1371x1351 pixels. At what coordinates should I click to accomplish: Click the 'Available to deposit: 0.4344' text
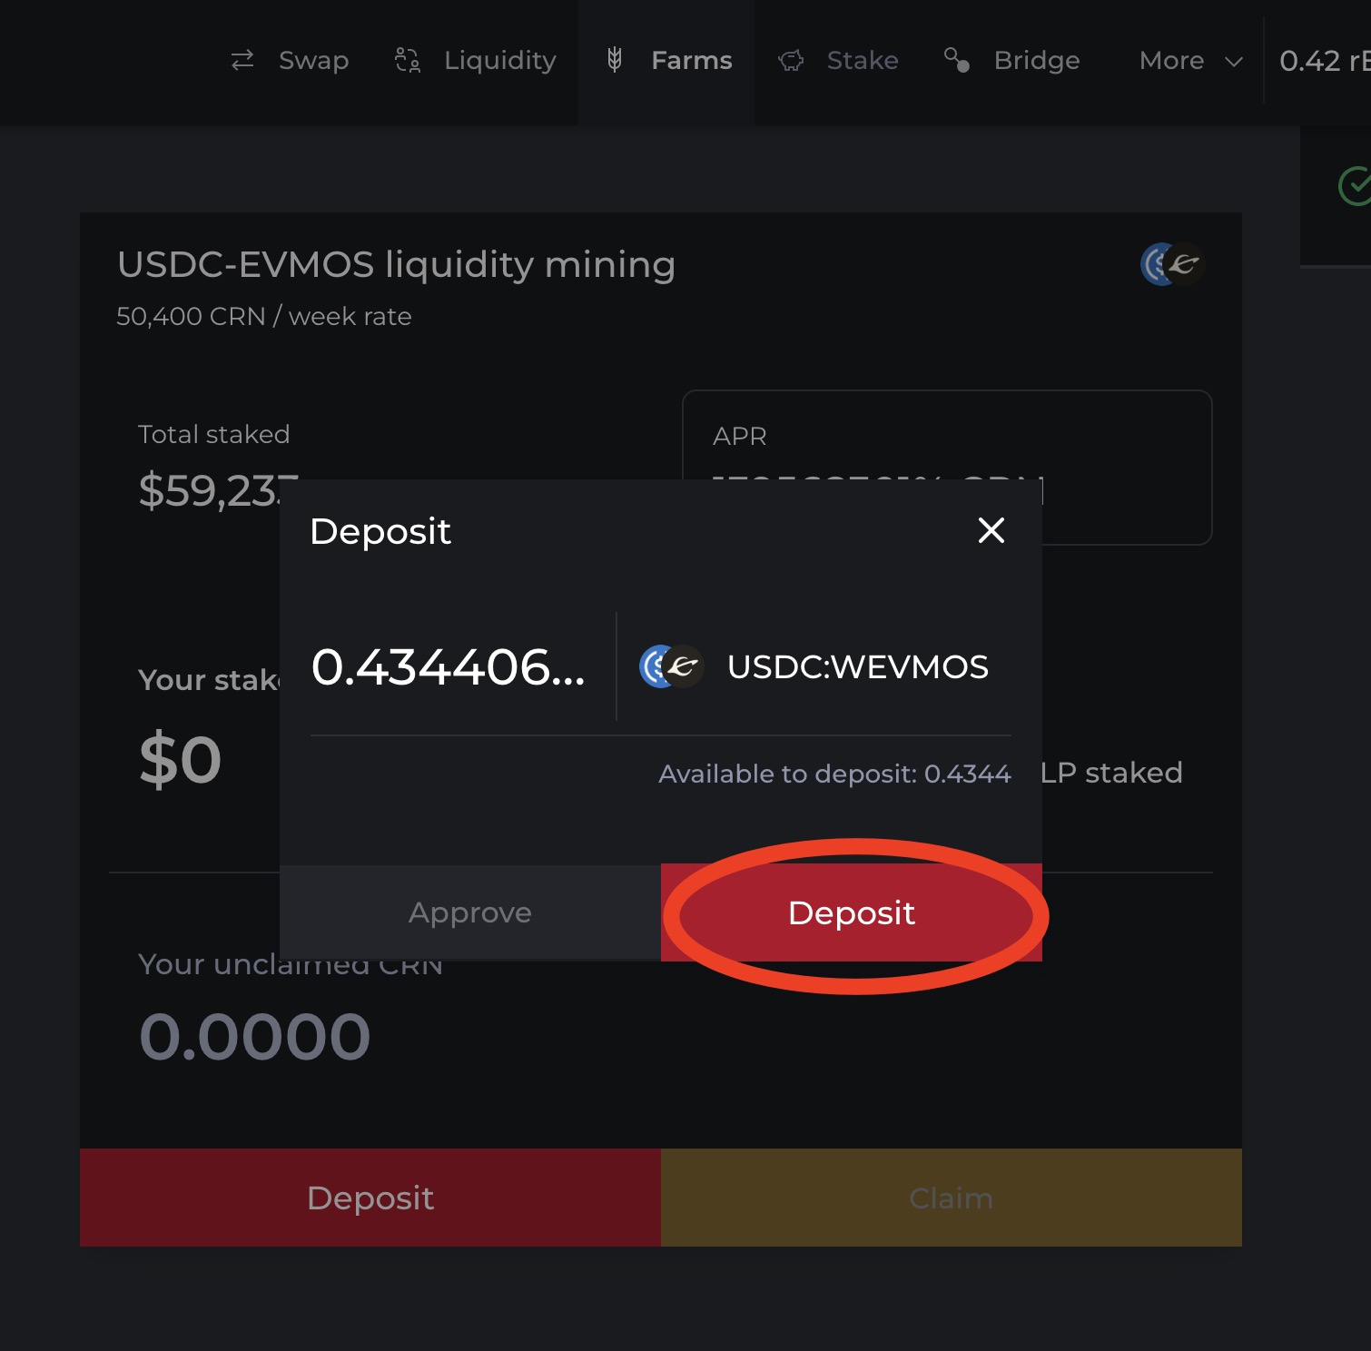click(833, 774)
